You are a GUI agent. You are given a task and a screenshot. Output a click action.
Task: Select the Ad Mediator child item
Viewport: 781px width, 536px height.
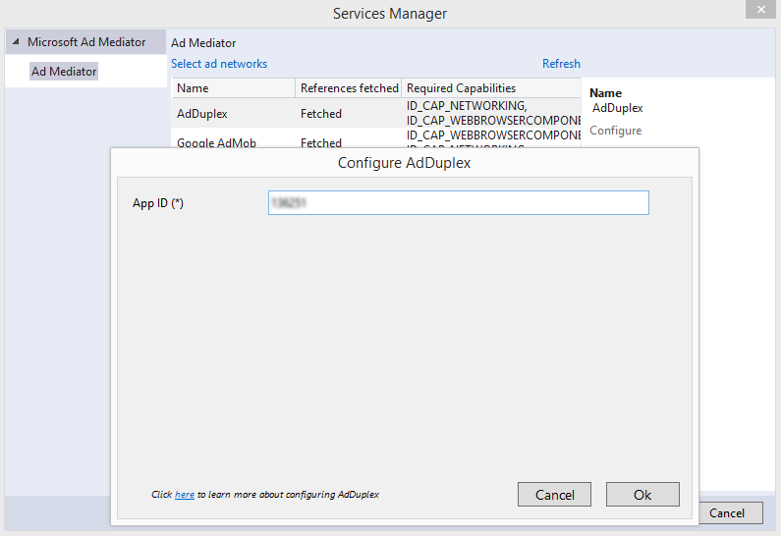pyautogui.click(x=64, y=71)
